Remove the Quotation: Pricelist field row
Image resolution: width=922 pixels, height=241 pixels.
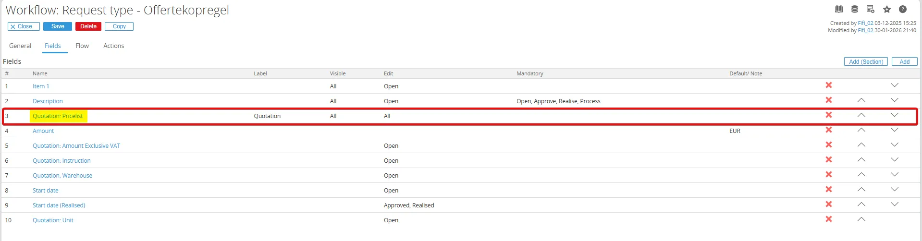(x=829, y=115)
